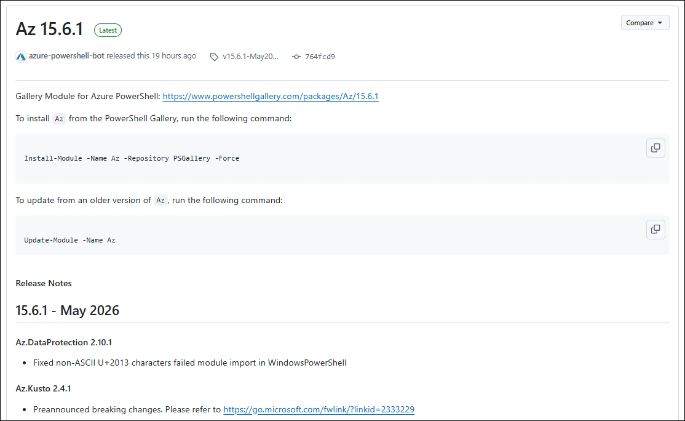Open azure-powershell-bot user profile link
685x421 pixels.
click(66, 56)
